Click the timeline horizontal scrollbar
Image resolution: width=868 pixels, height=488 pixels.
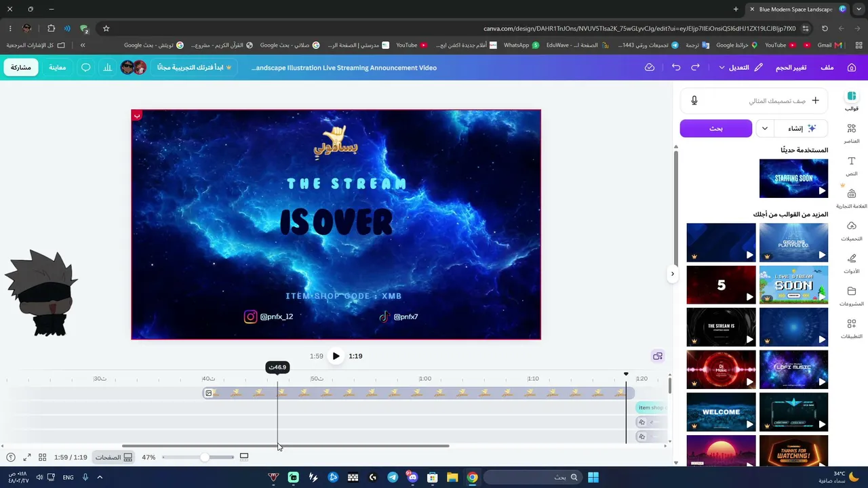point(285,446)
